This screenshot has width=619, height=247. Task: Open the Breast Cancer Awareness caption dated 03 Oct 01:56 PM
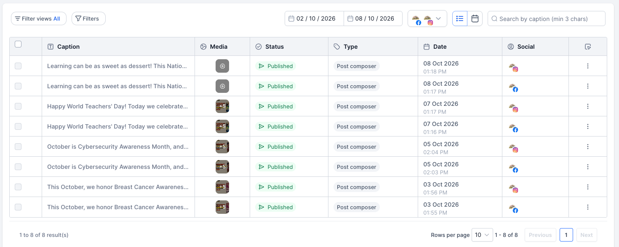click(118, 187)
